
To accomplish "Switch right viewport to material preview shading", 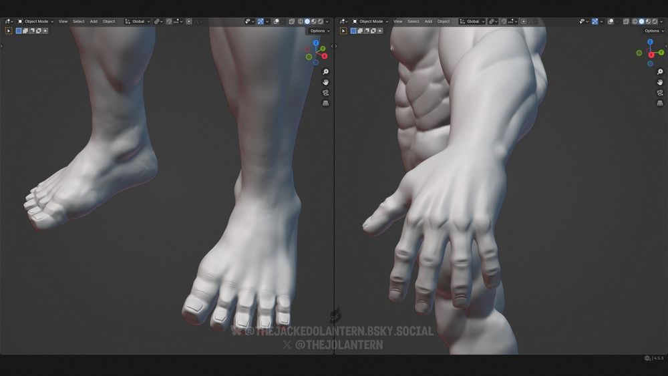I will 649,21.
